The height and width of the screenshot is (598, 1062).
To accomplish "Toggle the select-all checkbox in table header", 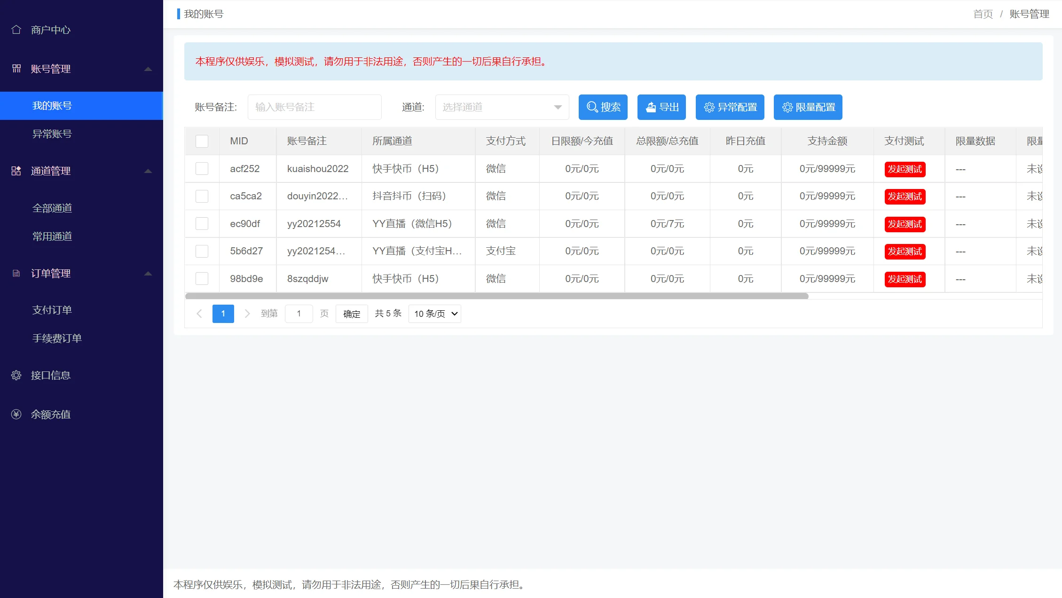I will tap(202, 141).
